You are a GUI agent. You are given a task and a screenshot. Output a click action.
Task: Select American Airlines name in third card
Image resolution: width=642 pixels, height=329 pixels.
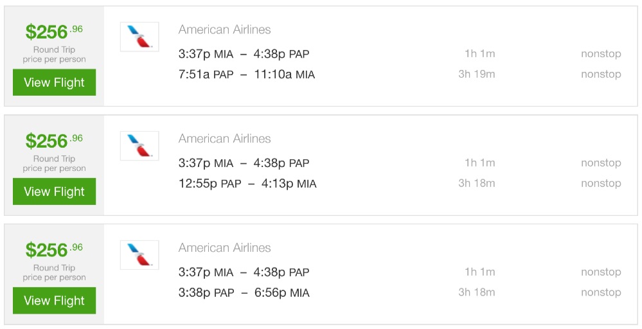(x=224, y=248)
